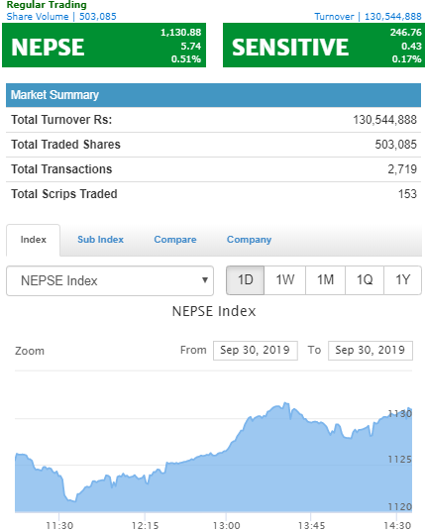425x531 pixels.
Task: Click the Zoom label above chart
Action: point(30,351)
